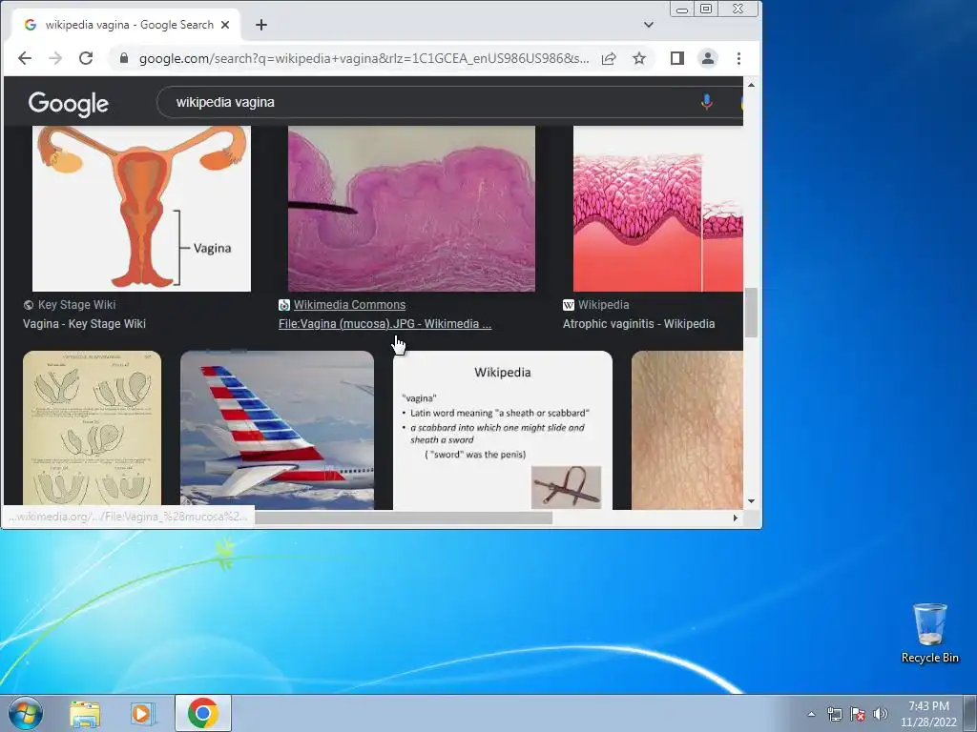Open the browser side panel icon
The width and height of the screenshot is (977, 732).
tap(677, 58)
